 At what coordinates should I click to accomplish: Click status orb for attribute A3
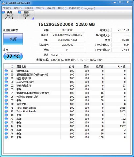coord(6,122)
